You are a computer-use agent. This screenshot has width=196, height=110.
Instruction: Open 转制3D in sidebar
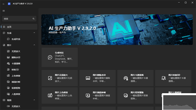click(19, 70)
